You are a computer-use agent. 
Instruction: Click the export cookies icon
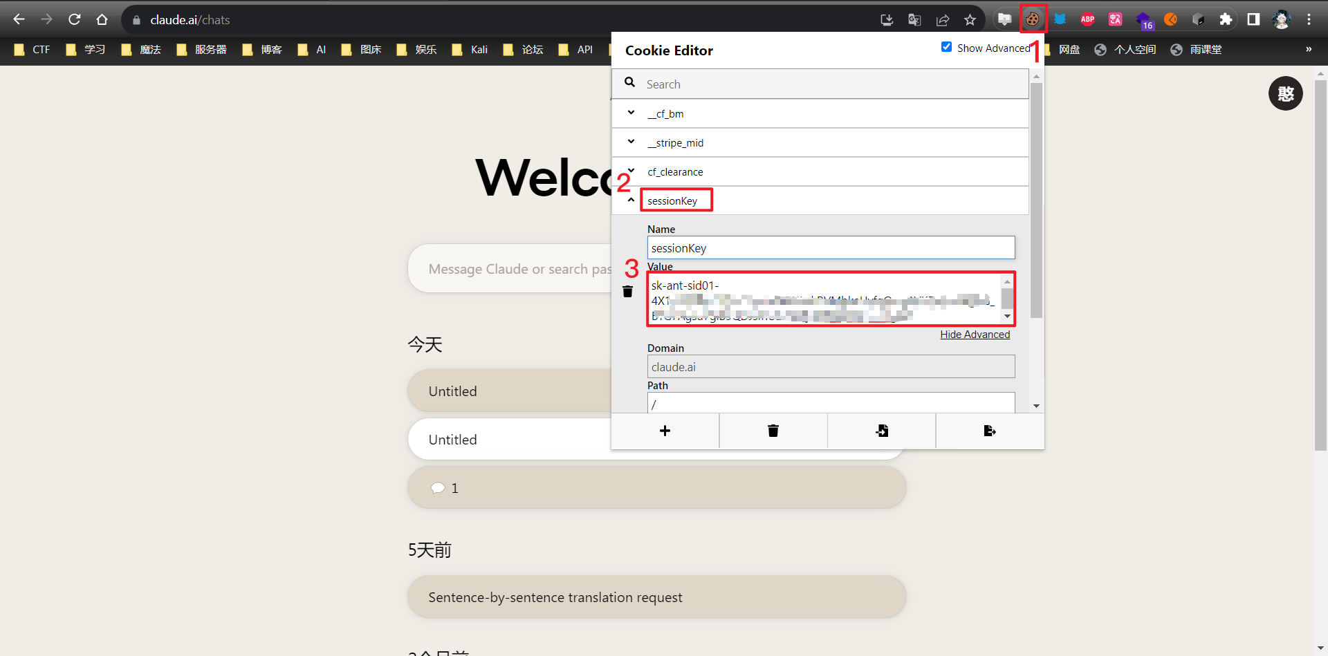pyautogui.click(x=989, y=431)
